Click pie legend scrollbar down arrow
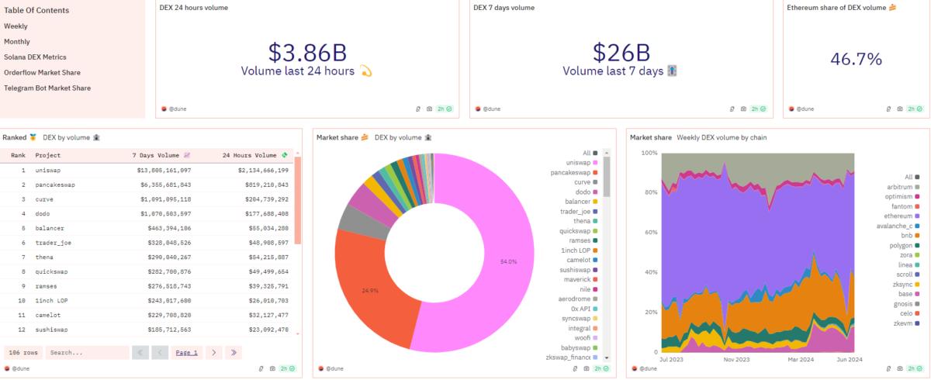Screen dimensions: 931x380 click(607, 358)
